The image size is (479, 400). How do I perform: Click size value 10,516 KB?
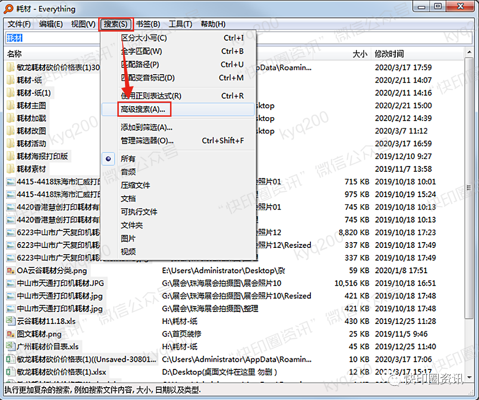[x=352, y=283]
